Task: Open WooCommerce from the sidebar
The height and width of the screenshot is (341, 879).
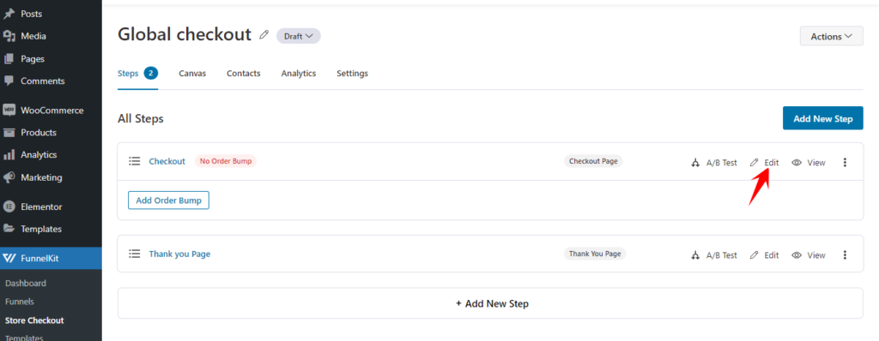Action: [x=51, y=111]
